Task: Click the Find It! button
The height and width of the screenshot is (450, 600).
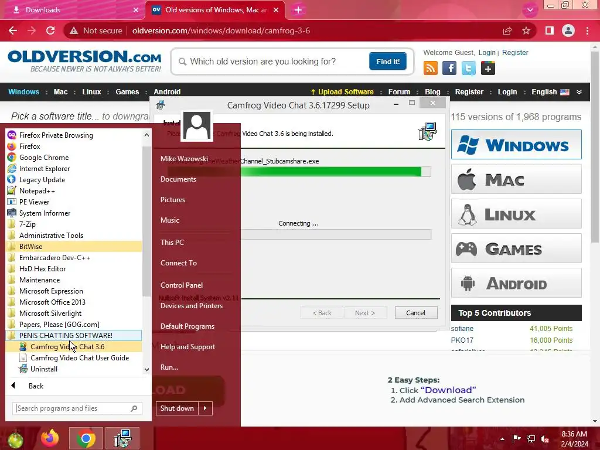Action: [388, 61]
